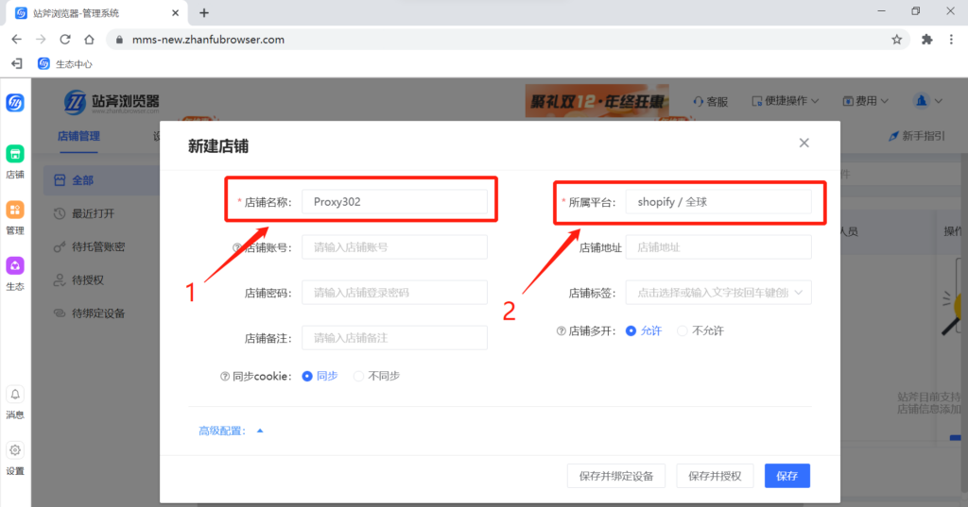Open the 设置 gear in the sidebar

point(15,458)
